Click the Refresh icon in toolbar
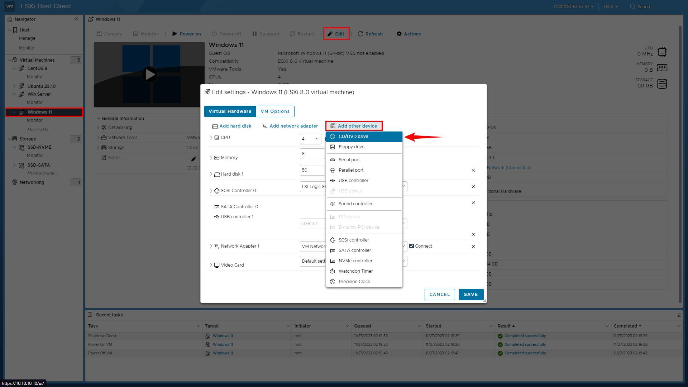This screenshot has height=387, width=688. coord(360,34)
